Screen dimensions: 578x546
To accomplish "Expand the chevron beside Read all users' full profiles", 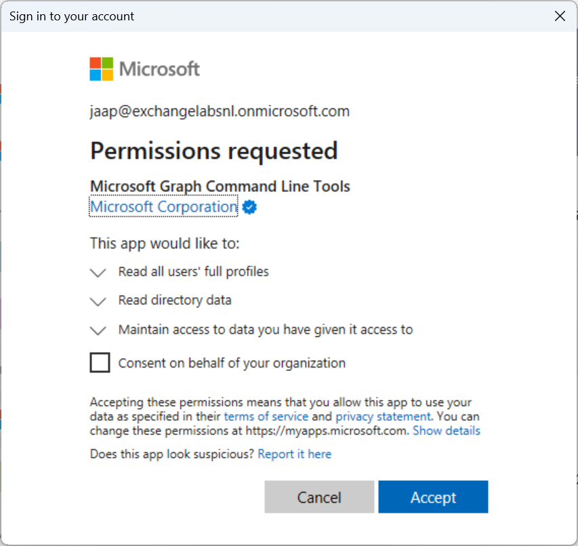I will pyautogui.click(x=98, y=273).
